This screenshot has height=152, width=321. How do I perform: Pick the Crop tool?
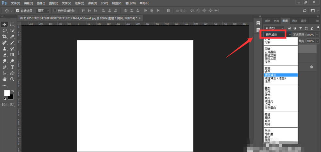(5, 36)
